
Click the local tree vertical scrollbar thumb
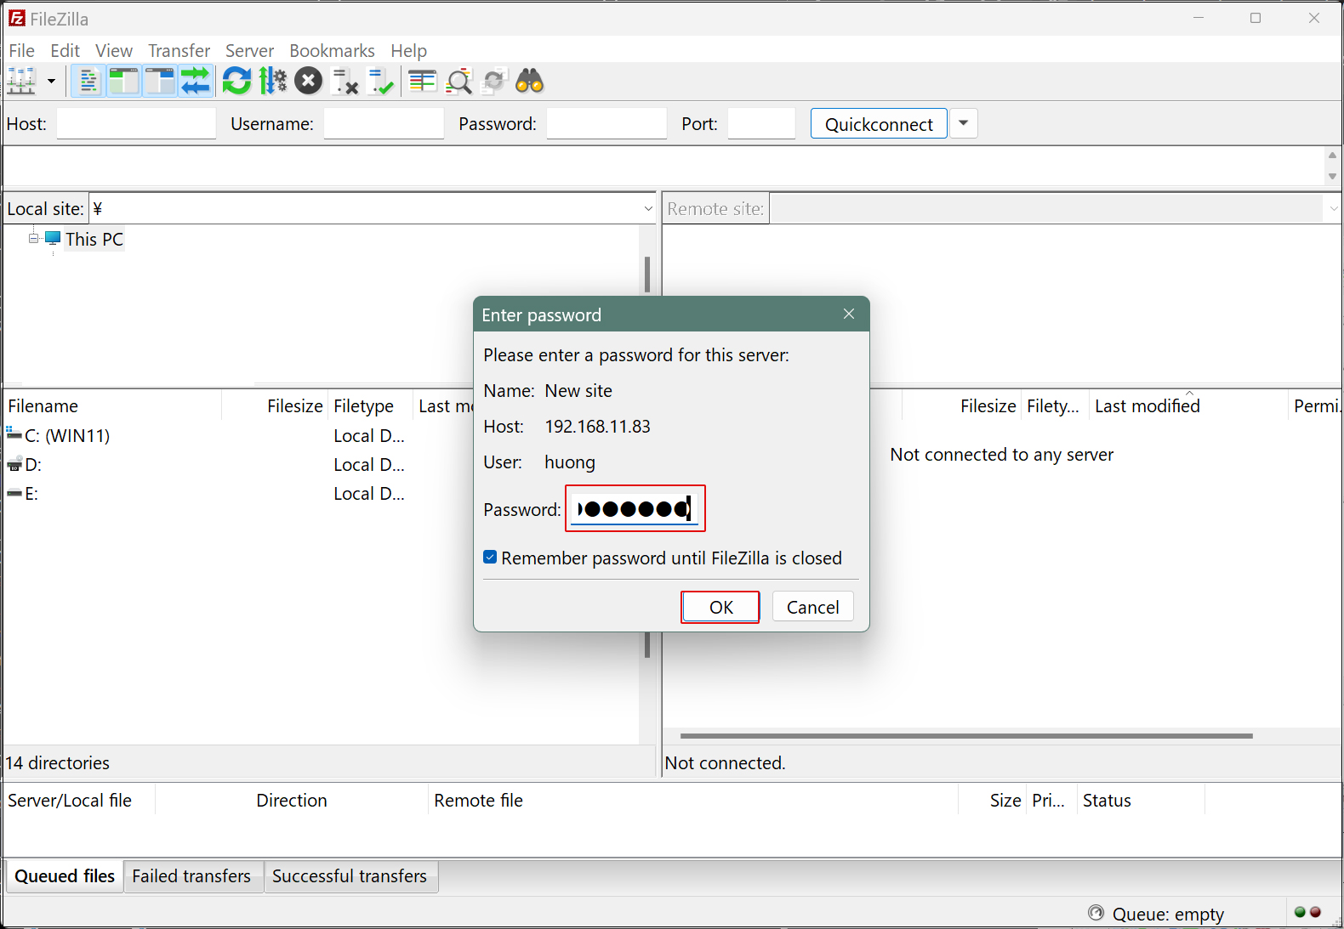pyautogui.click(x=647, y=275)
